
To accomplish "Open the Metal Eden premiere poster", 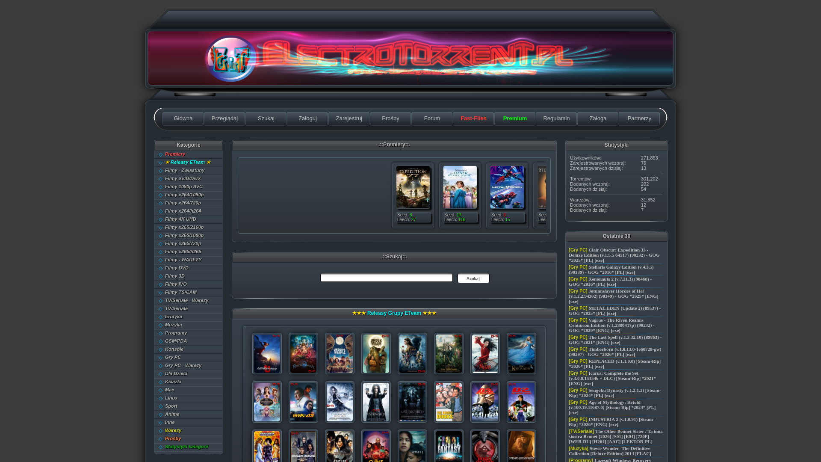I will click(507, 187).
